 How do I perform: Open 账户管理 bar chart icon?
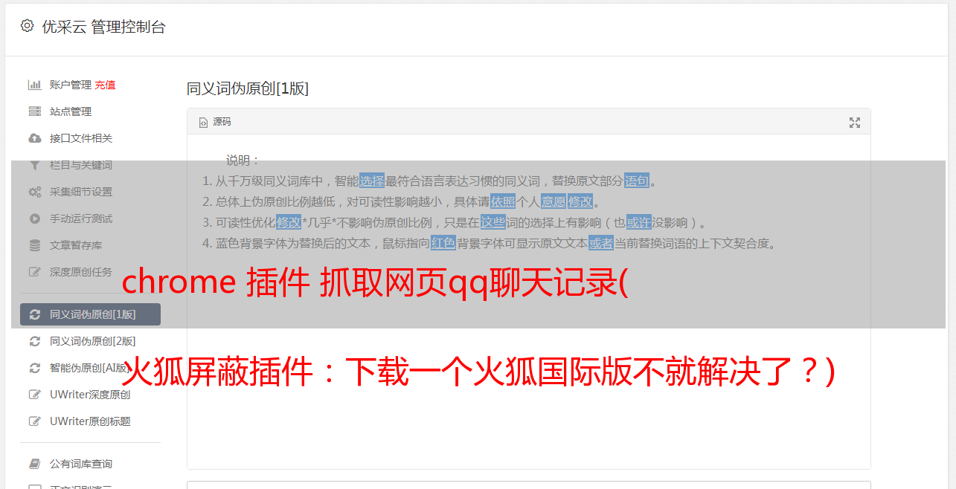[x=34, y=85]
